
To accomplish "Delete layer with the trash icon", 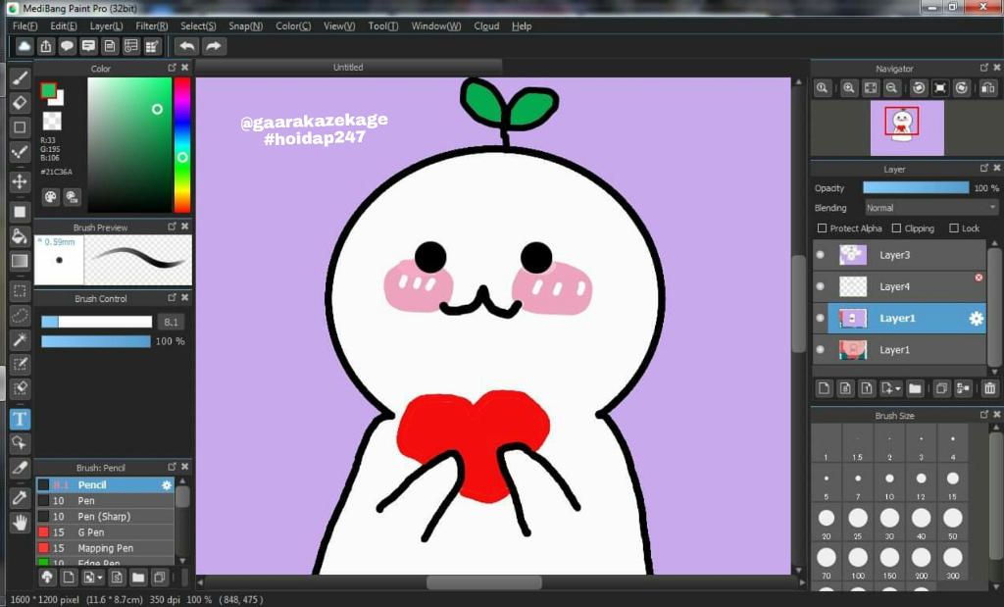I will click(990, 388).
